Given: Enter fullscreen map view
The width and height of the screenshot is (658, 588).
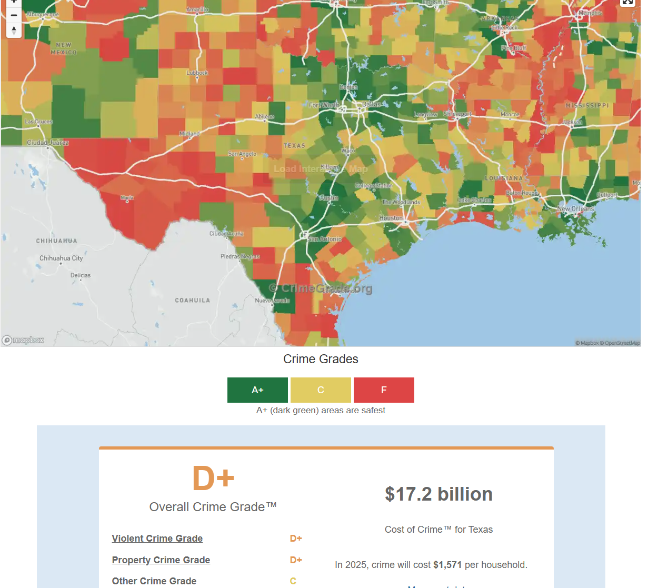Looking at the screenshot, I should (x=627, y=2).
